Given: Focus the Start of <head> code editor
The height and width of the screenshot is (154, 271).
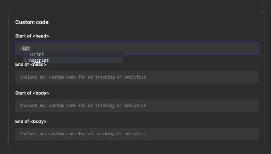Looking at the screenshot, I should point(137,49).
